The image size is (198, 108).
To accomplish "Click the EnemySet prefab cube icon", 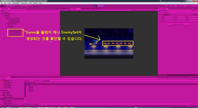I will pos(28,83).
